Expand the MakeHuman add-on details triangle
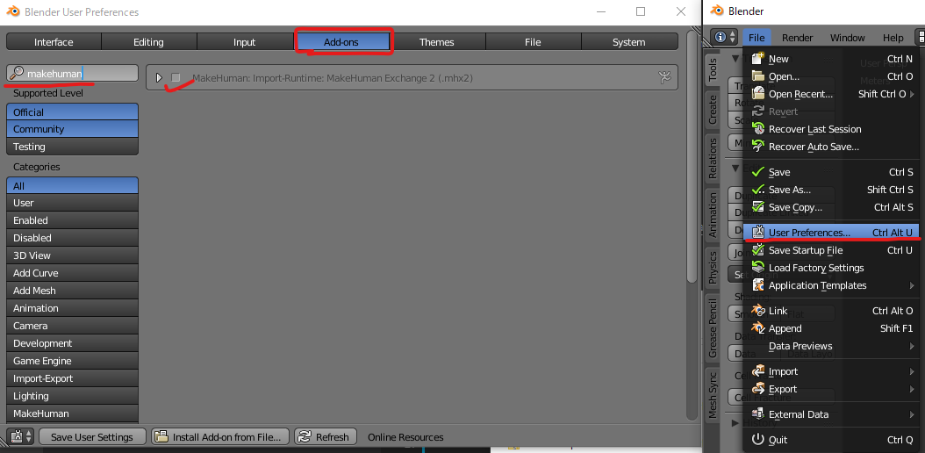This screenshot has height=453, width=925. pos(158,77)
